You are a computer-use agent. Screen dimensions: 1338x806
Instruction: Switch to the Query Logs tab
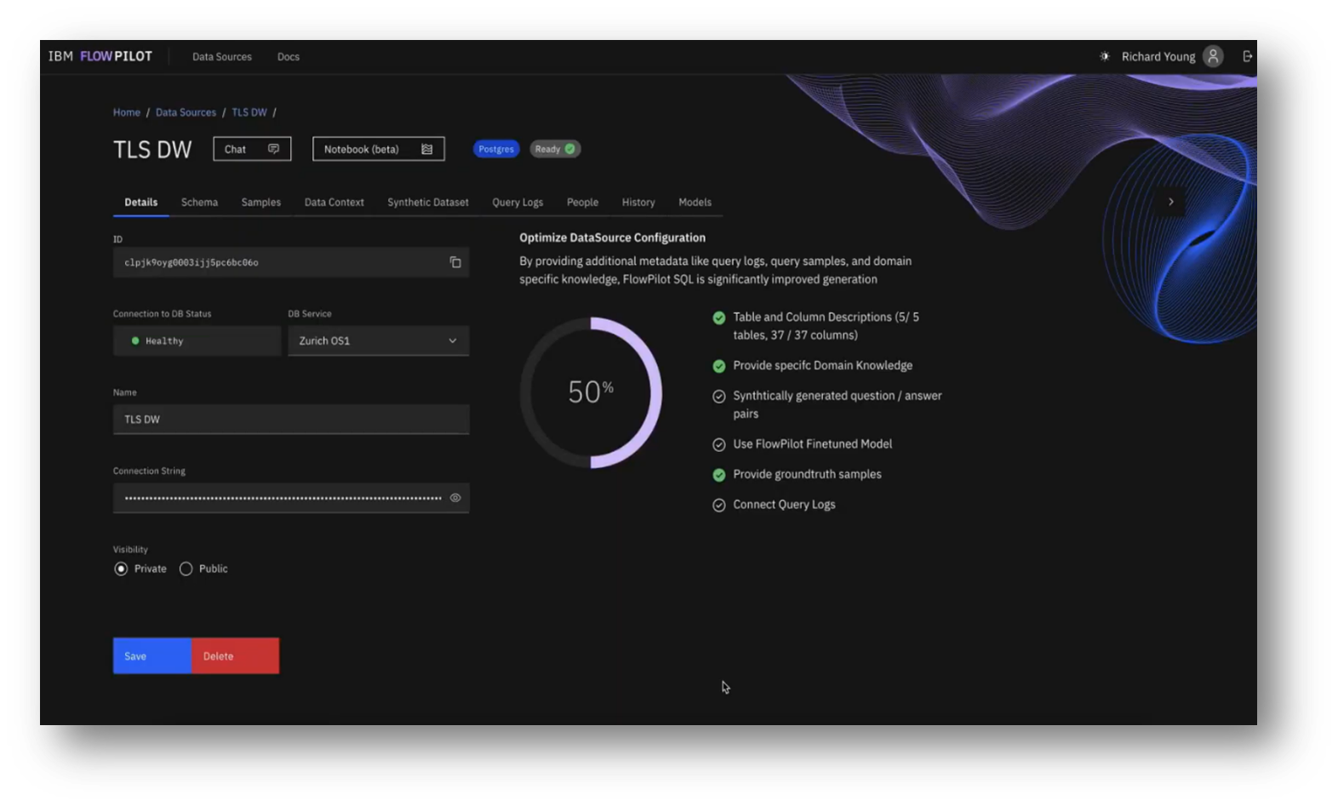tap(517, 203)
